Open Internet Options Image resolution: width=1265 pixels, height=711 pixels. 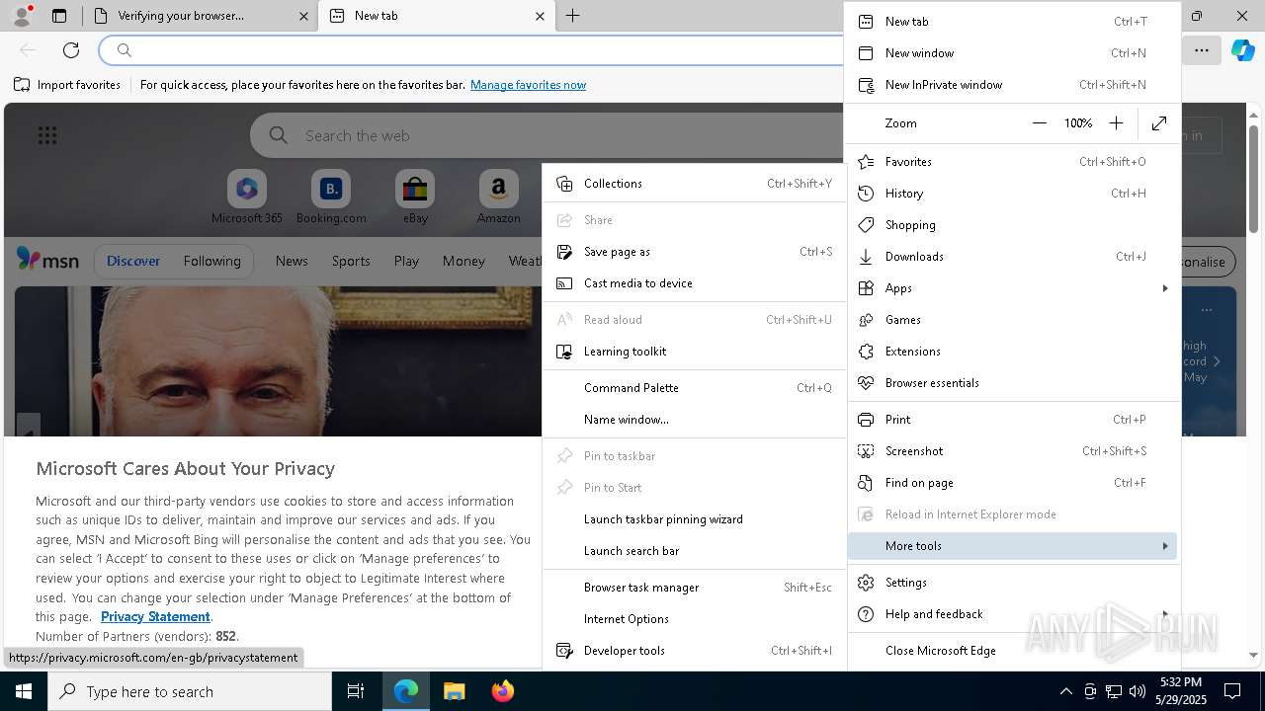[695, 619]
